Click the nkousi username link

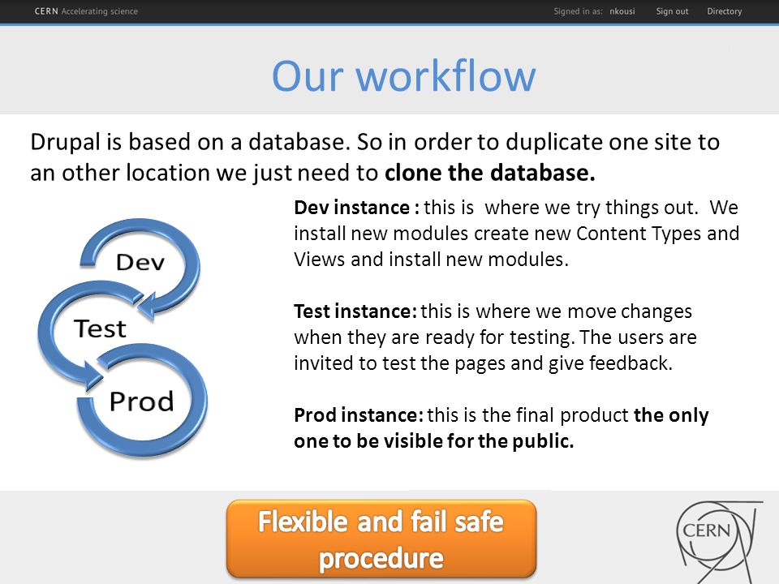[622, 11]
